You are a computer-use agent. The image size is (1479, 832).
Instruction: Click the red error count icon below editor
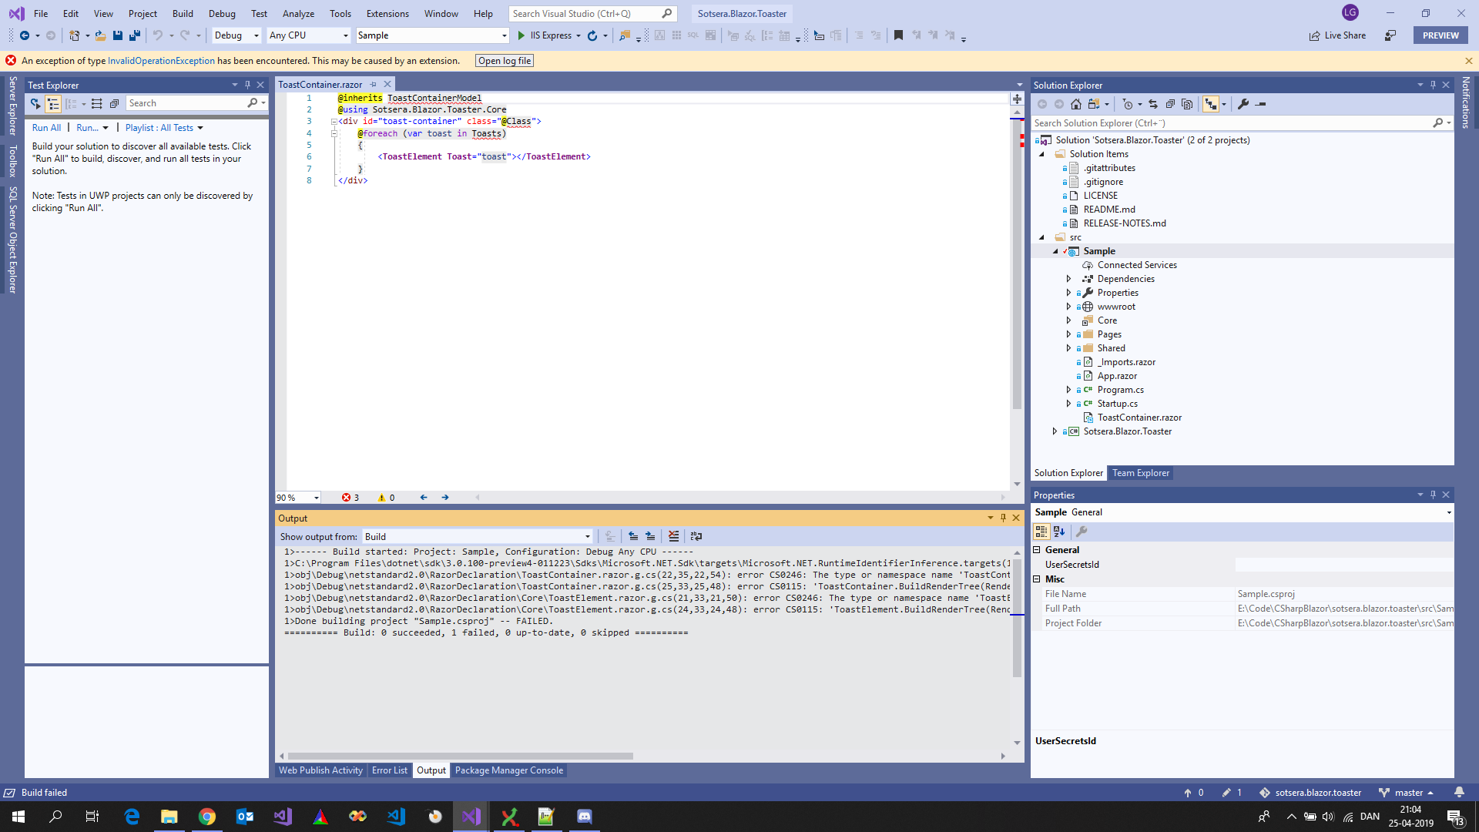347,498
